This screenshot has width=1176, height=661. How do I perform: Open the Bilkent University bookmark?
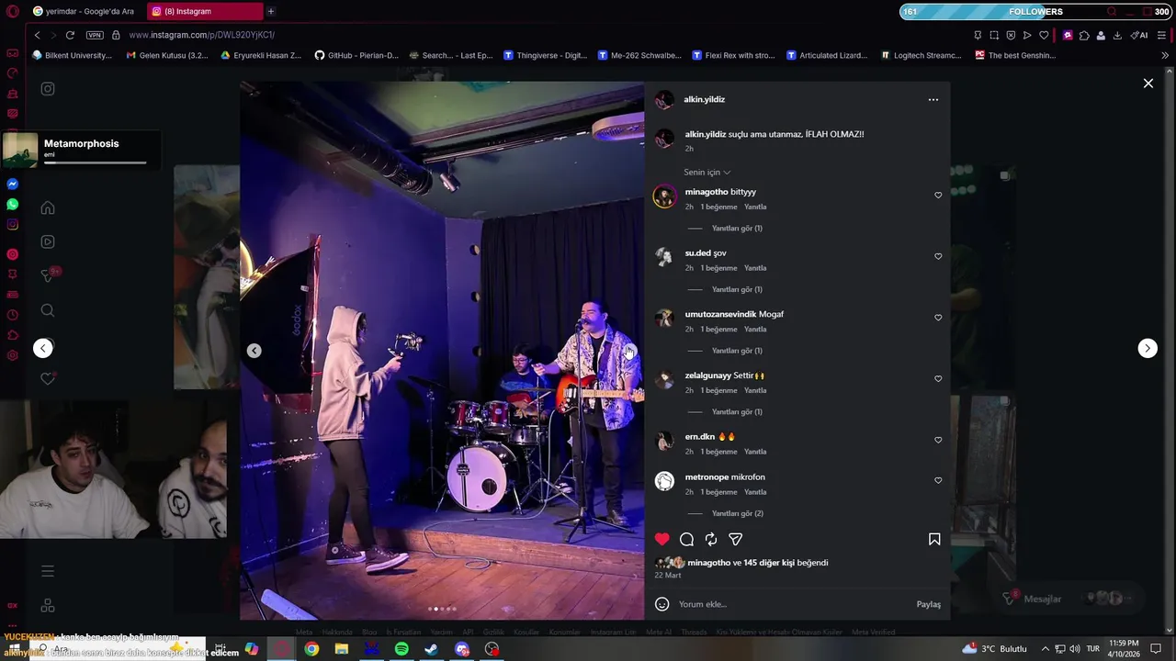[72, 55]
